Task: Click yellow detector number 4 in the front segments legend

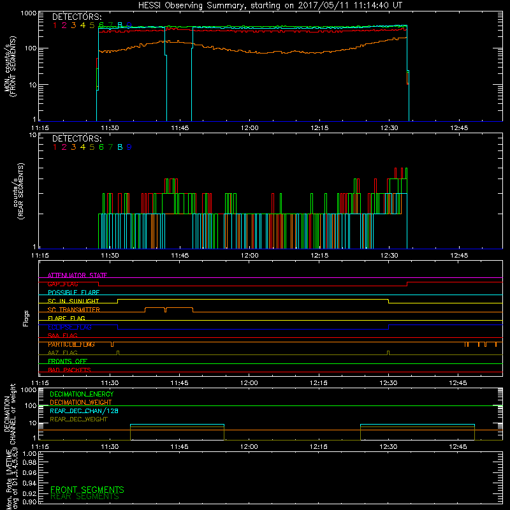Action: 83,25
